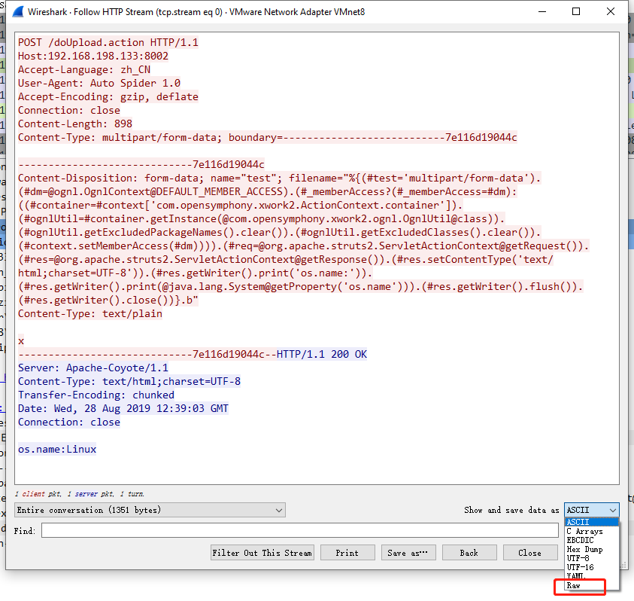Viewport: 634px width, 601px height.
Task: Click the Wireshark shark fin icon
Action: coord(18,12)
